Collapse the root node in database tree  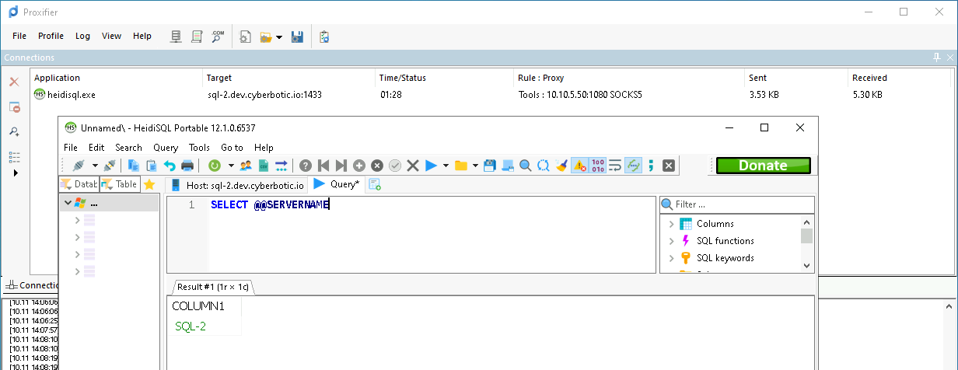click(68, 203)
